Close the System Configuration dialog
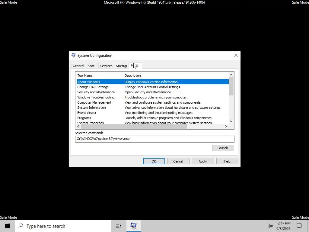Image resolution: width=309 pixels, height=232 pixels. coord(236,56)
